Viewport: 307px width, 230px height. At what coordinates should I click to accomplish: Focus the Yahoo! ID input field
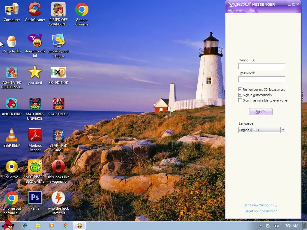click(261, 66)
